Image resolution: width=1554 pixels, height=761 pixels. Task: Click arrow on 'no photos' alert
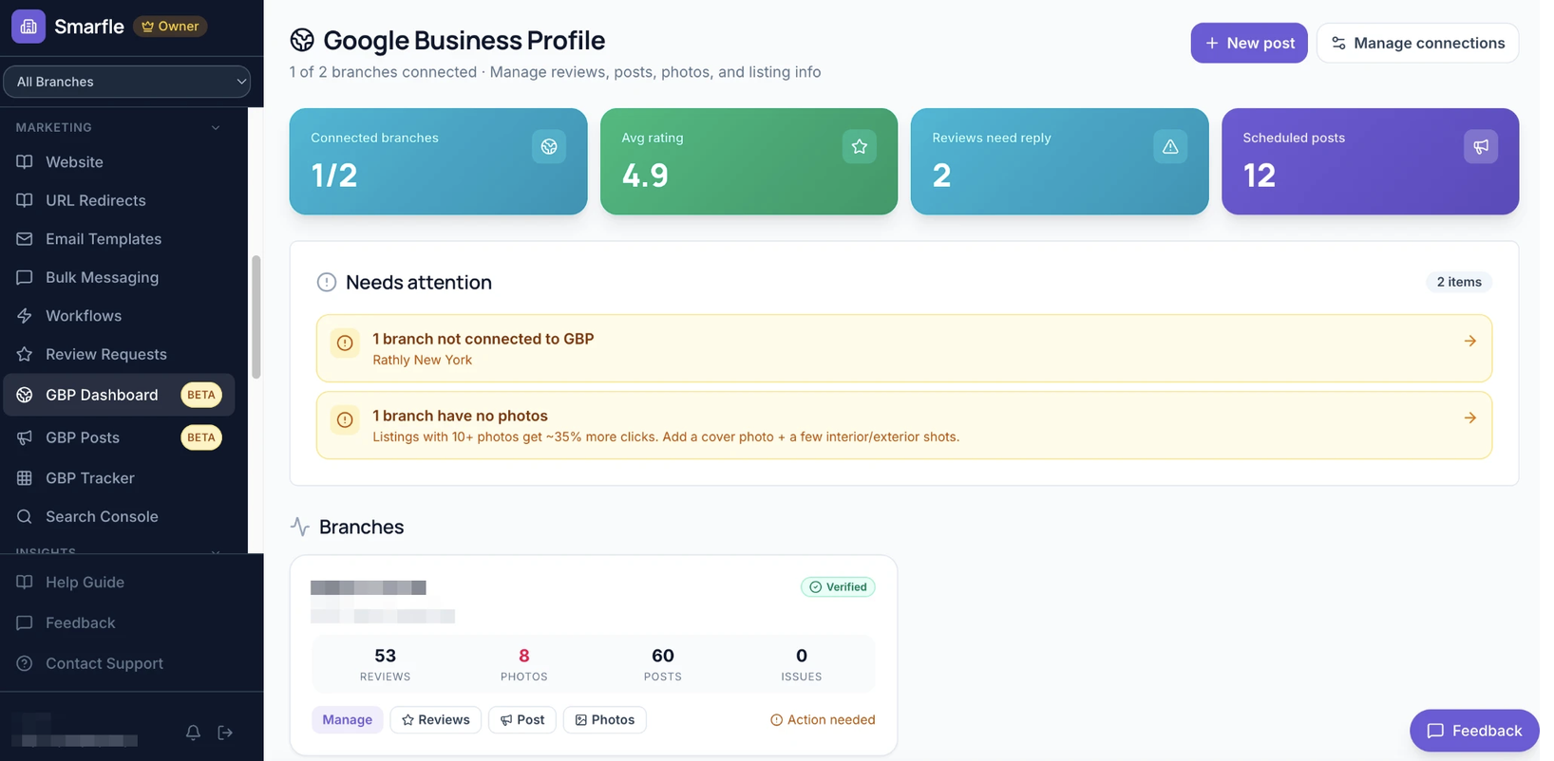pos(1469,418)
